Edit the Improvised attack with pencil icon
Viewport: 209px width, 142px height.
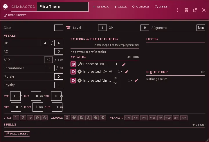pos(126,72)
